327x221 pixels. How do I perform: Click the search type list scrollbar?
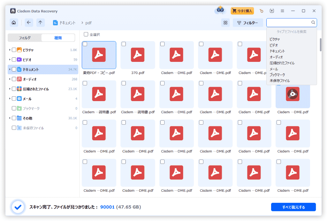coord(320,45)
